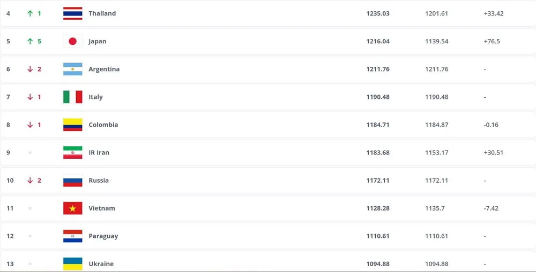Click Japan's +76.5 points change
Image resolution: width=536 pixels, height=272 pixels.
click(x=492, y=41)
